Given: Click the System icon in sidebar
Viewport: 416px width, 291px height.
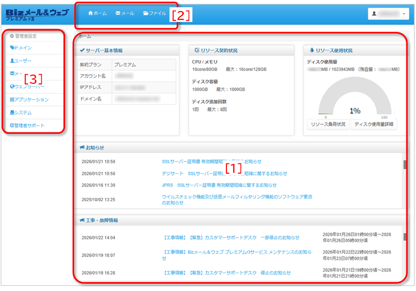Looking at the screenshot, I should (12, 113).
